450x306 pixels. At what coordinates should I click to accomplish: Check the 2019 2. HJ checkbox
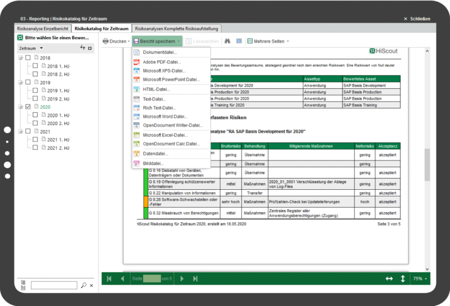35,99
